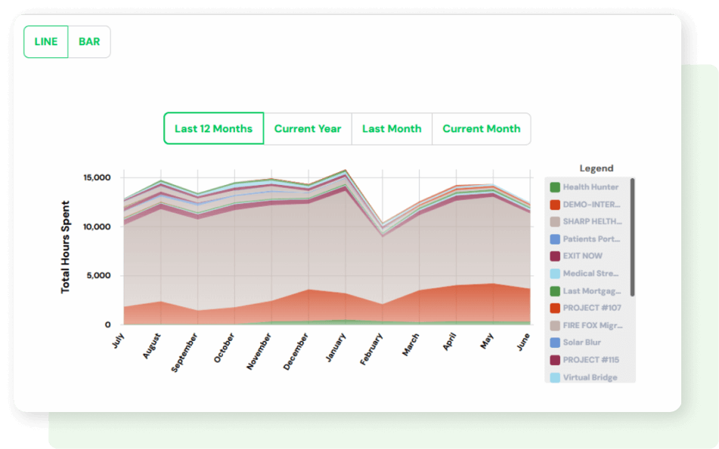Click the Patients Port blue legend swatch
The height and width of the screenshot is (449, 719).
tap(555, 239)
